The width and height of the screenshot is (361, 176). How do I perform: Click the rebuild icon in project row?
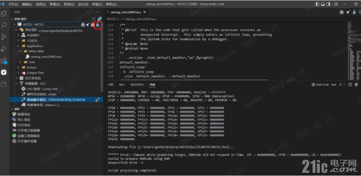[x=93, y=25]
